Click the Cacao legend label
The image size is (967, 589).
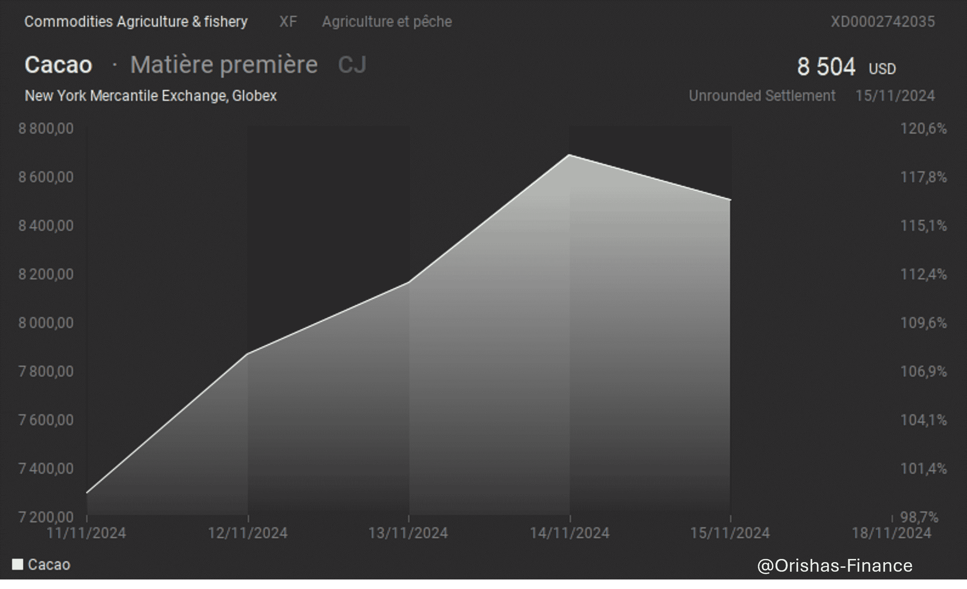click(49, 565)
